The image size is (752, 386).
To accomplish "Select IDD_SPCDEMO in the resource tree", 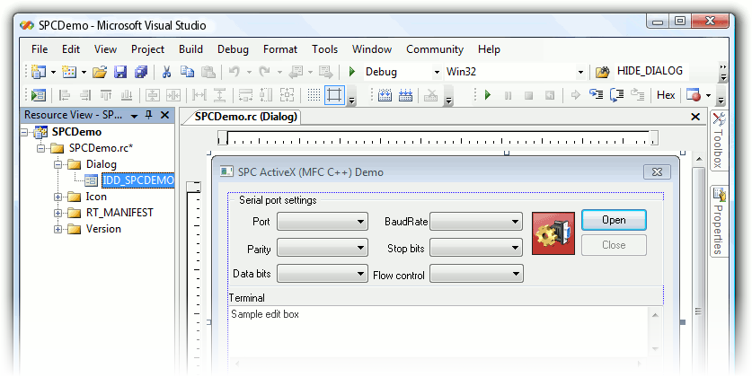I will [x=138, y=180].
